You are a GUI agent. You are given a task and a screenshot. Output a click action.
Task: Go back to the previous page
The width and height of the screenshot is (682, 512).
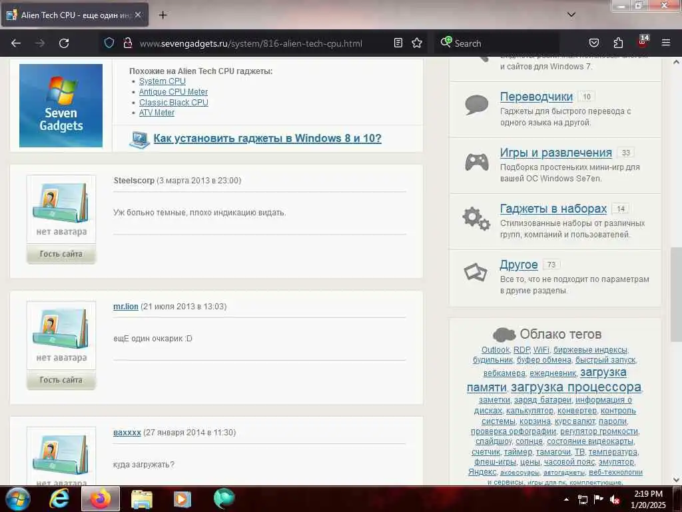[x=16, y=43]
